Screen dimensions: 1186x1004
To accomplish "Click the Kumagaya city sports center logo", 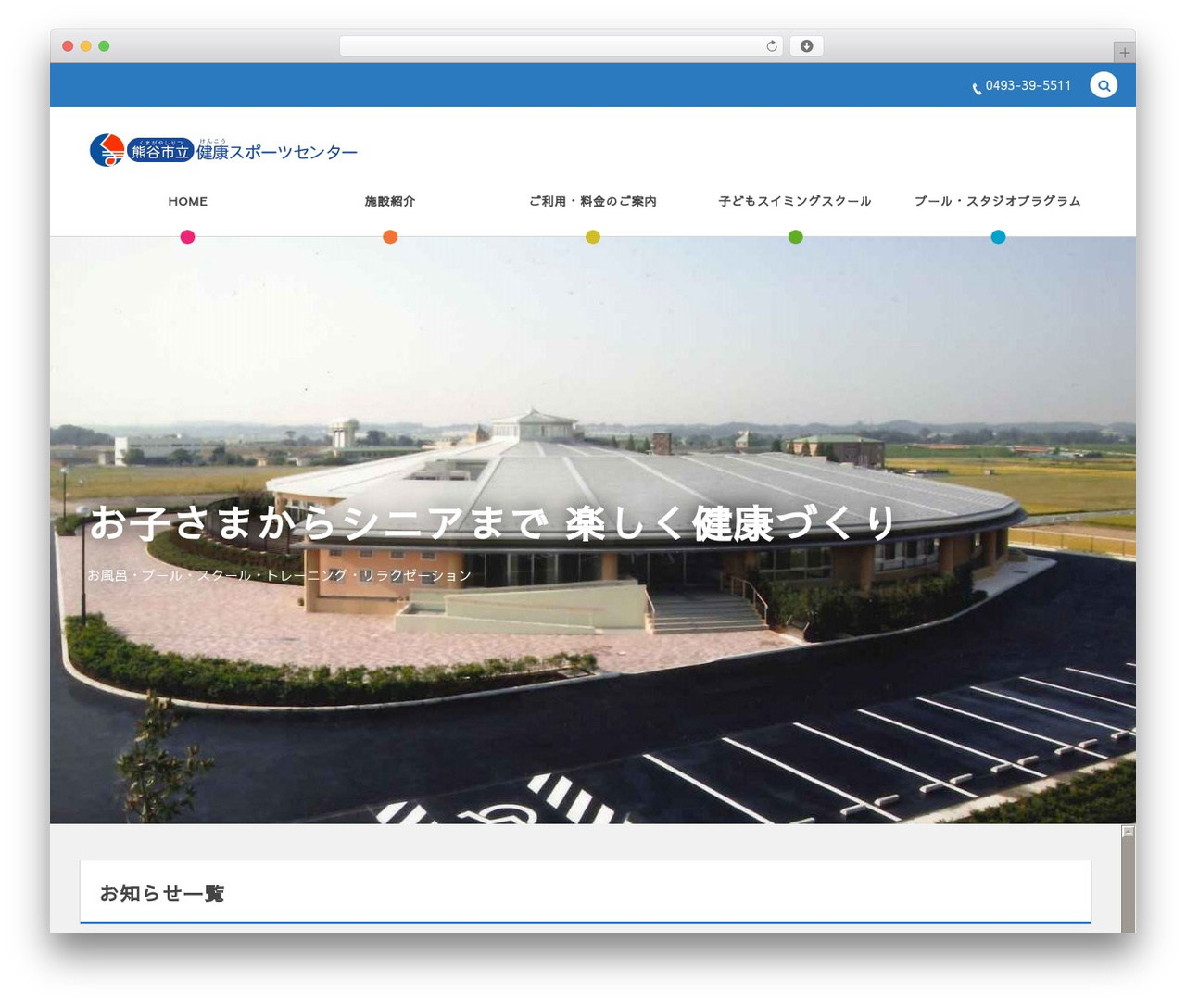I will (x=223, y=150).
